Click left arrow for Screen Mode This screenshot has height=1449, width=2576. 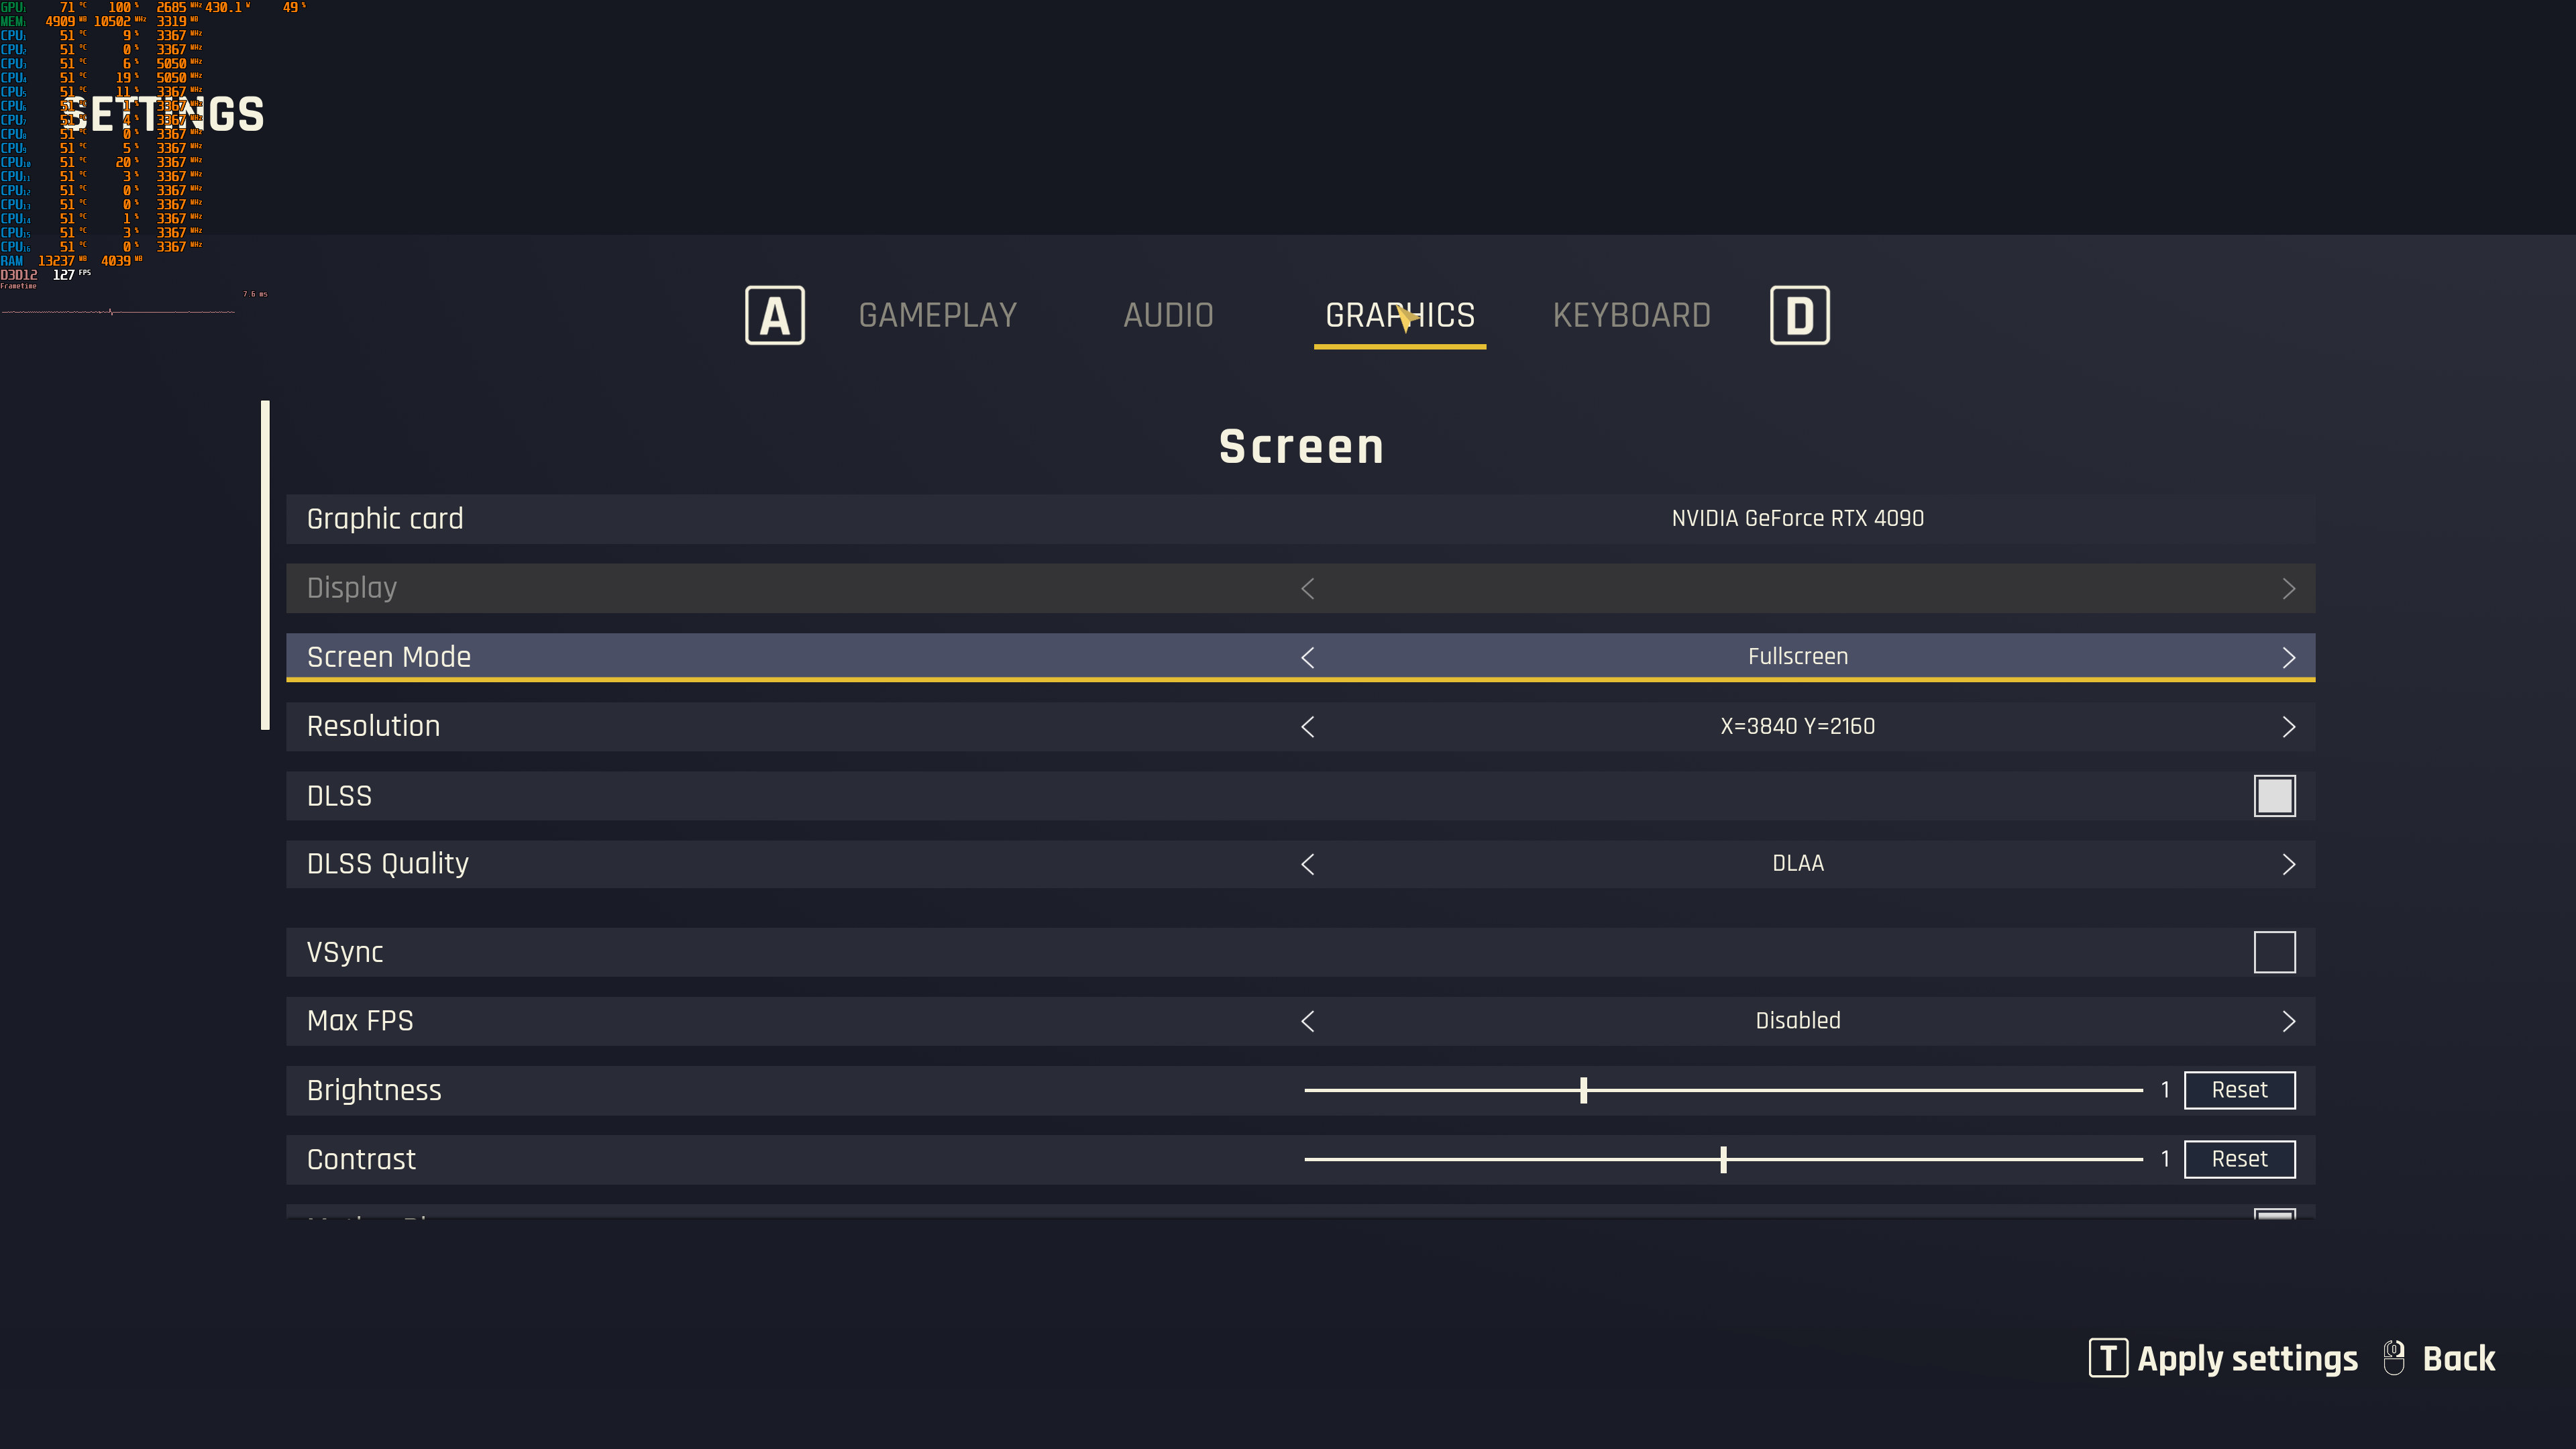(1307, 657)
